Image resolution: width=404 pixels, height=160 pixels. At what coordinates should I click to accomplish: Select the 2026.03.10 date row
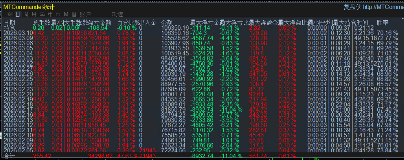click(x=18, y=33)
